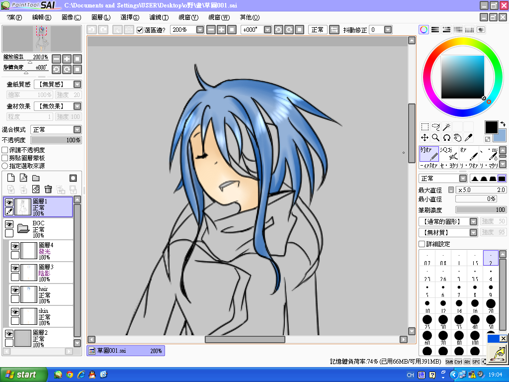The height and width of the screenshot is (382, 509).
Task: Delete layer using the trash can icon
Action: (x=48, y=189)
